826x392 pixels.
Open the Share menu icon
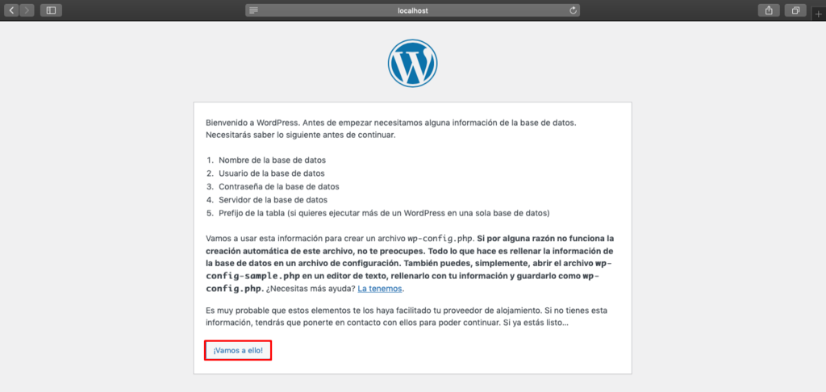[x=769, y=10]
